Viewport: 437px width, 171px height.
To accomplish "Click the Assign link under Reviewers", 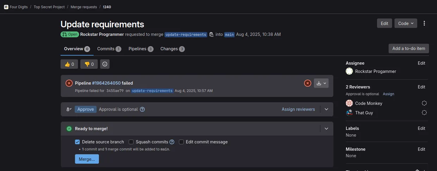I will tap(388, 94).
